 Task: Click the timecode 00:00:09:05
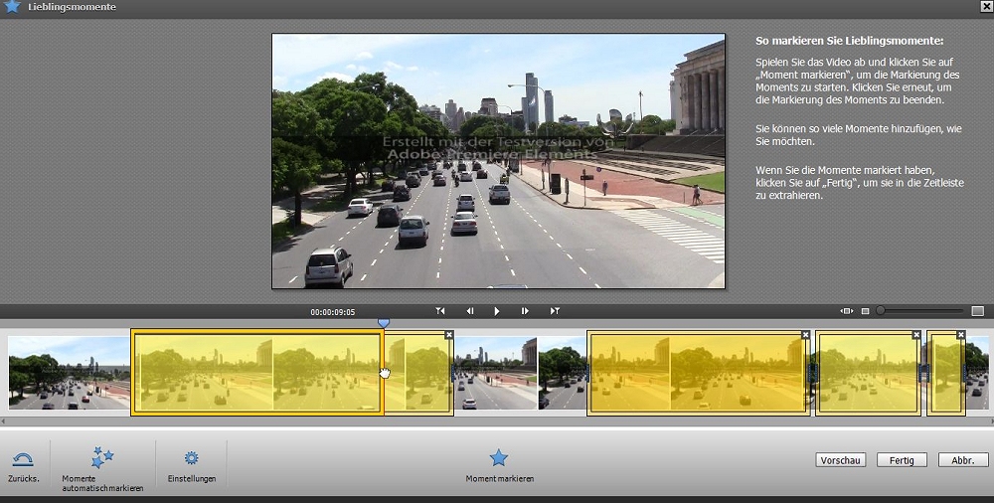tap(333, 312)
